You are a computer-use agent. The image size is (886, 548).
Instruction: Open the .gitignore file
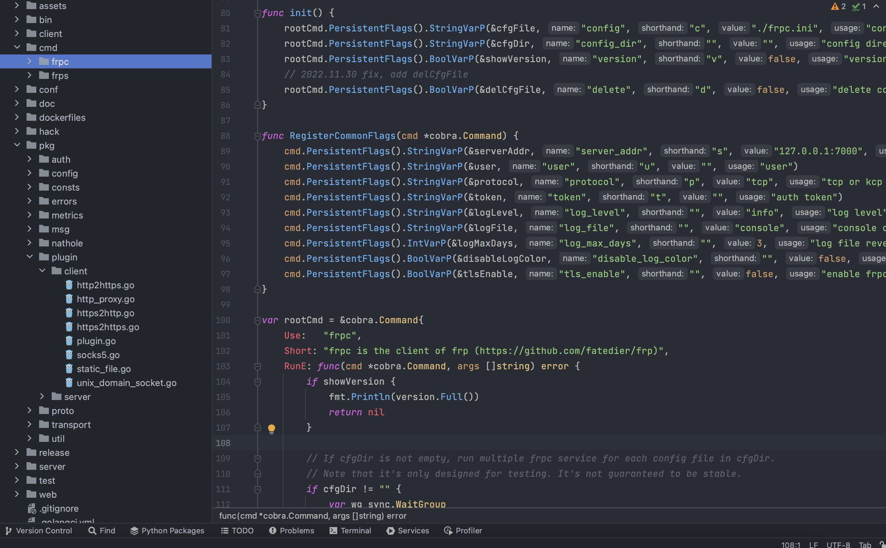(59, 509)
